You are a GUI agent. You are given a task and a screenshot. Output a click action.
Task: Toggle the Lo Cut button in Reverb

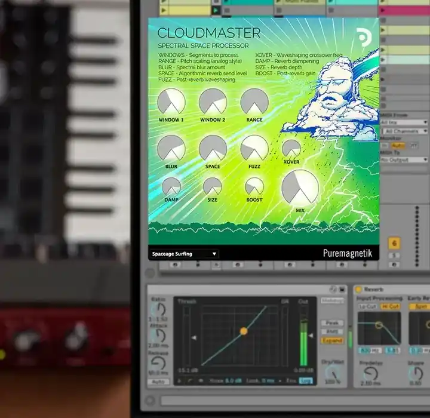368,306
